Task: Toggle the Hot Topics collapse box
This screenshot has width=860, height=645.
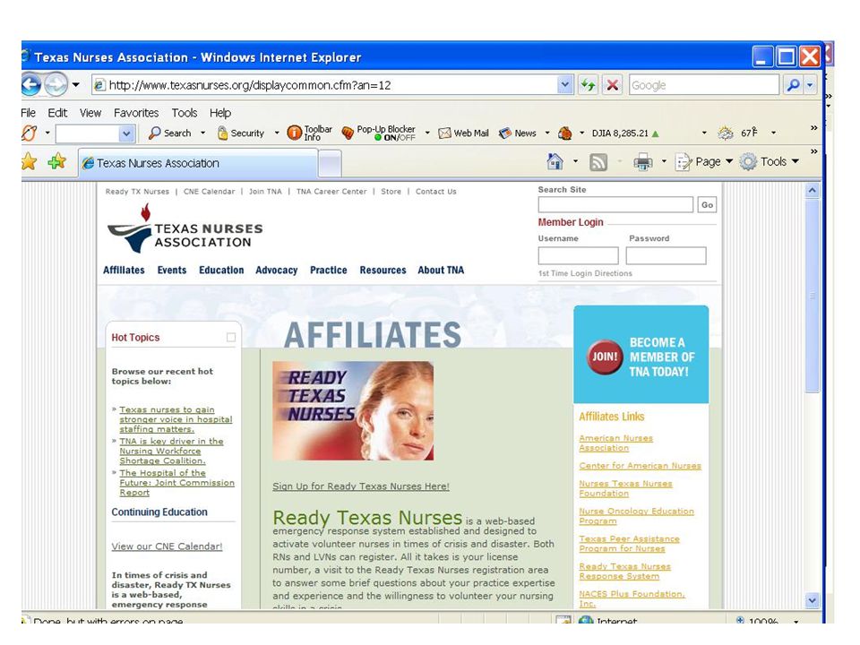Action: click(x=231, y=338)
